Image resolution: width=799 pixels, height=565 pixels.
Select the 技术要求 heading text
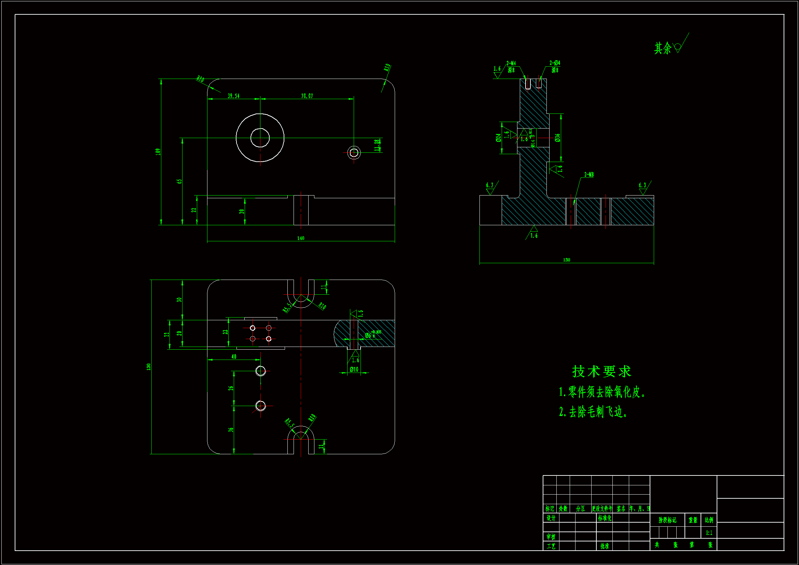[x=601, y=372]
